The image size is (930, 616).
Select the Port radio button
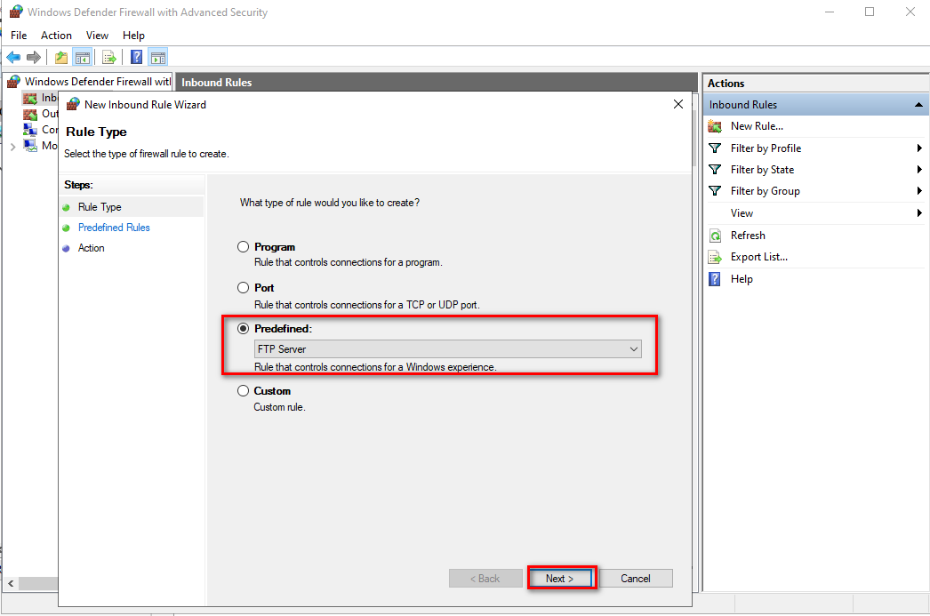[x=243, y=288]
